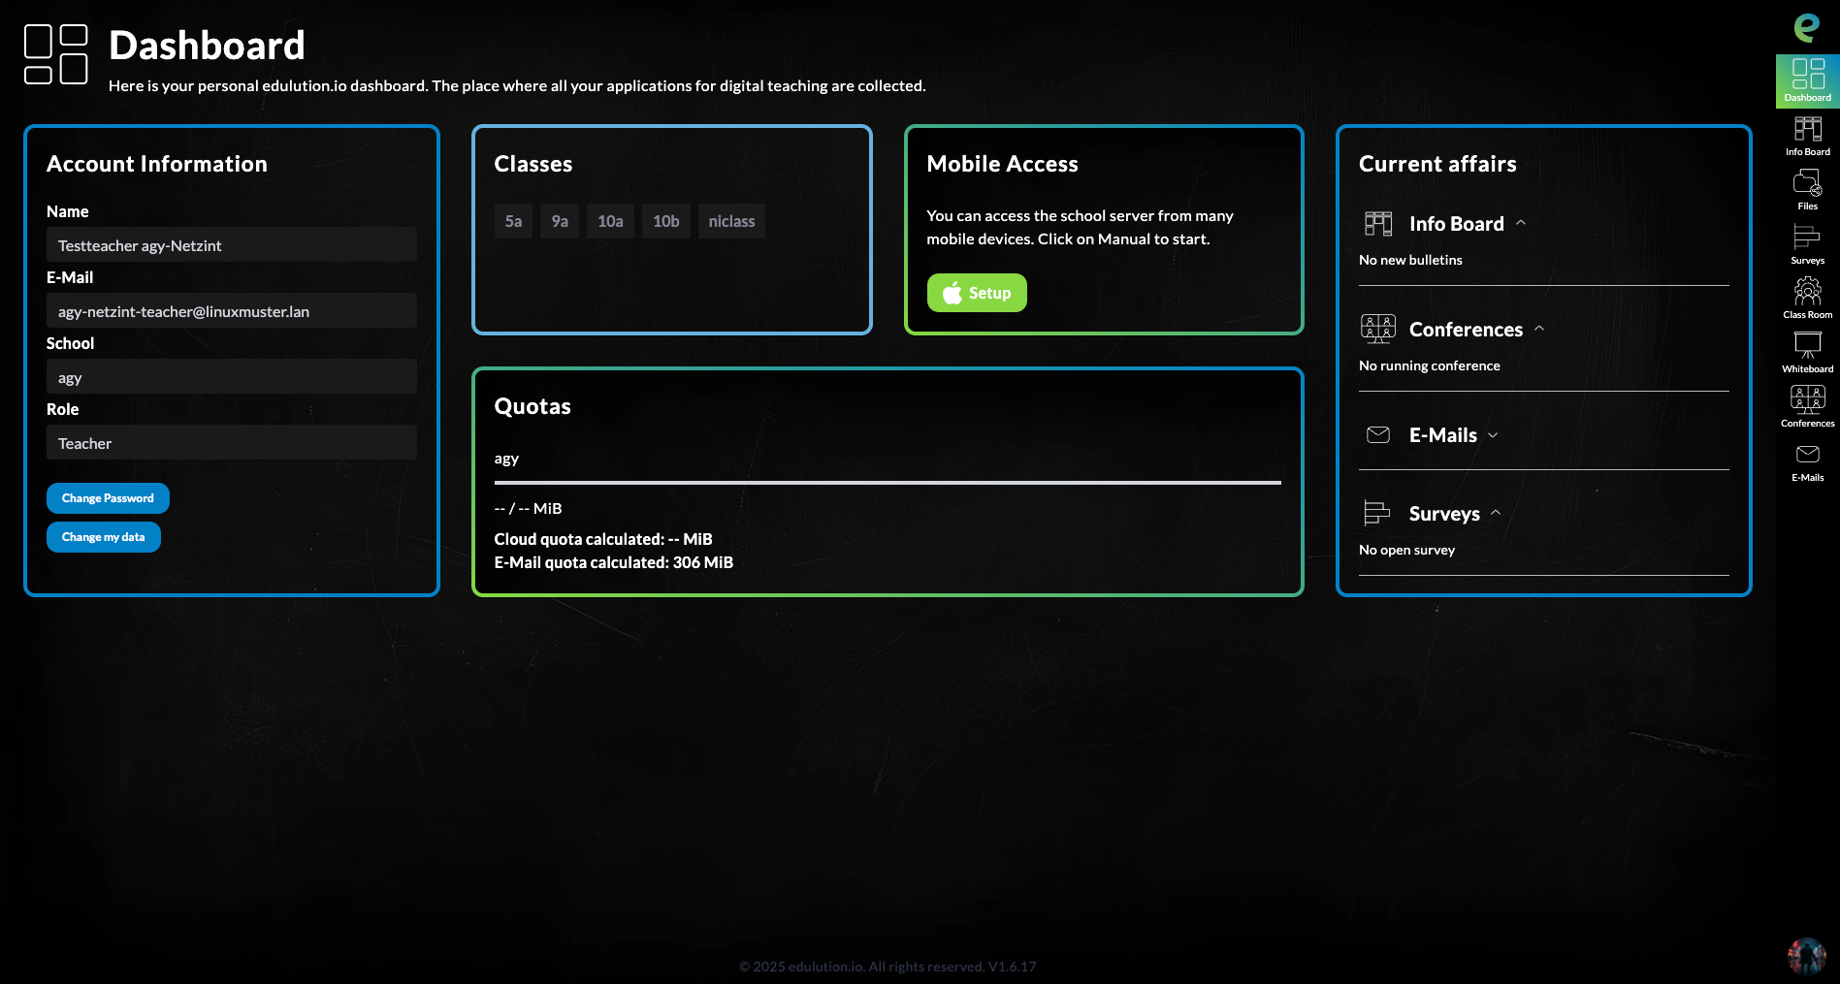Viewport: 1840px width, 984px height.
Task: Click the green Setup button for Mobile Access
Action: pos(976,292)
